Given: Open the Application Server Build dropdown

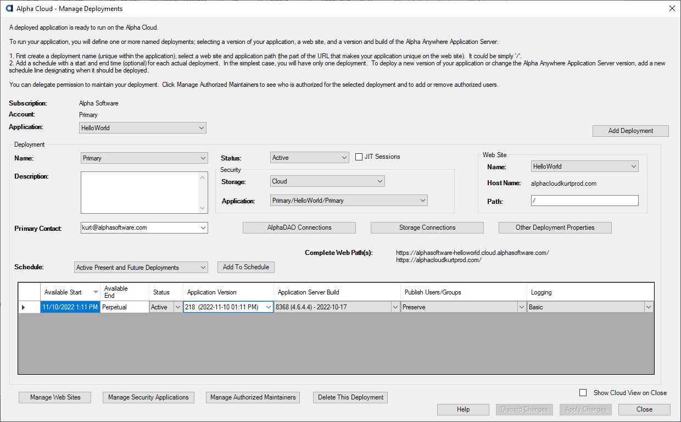Looking at the screenshot, I should [x=395, y=307].
